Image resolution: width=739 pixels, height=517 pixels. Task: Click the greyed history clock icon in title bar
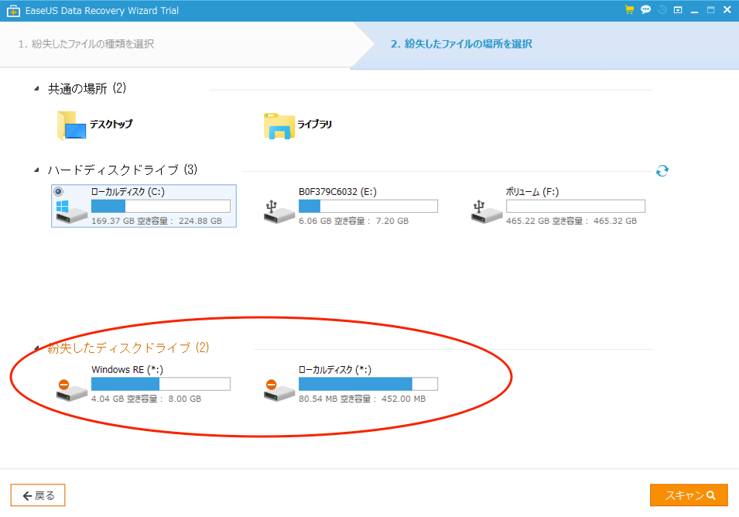coord(662,10)
